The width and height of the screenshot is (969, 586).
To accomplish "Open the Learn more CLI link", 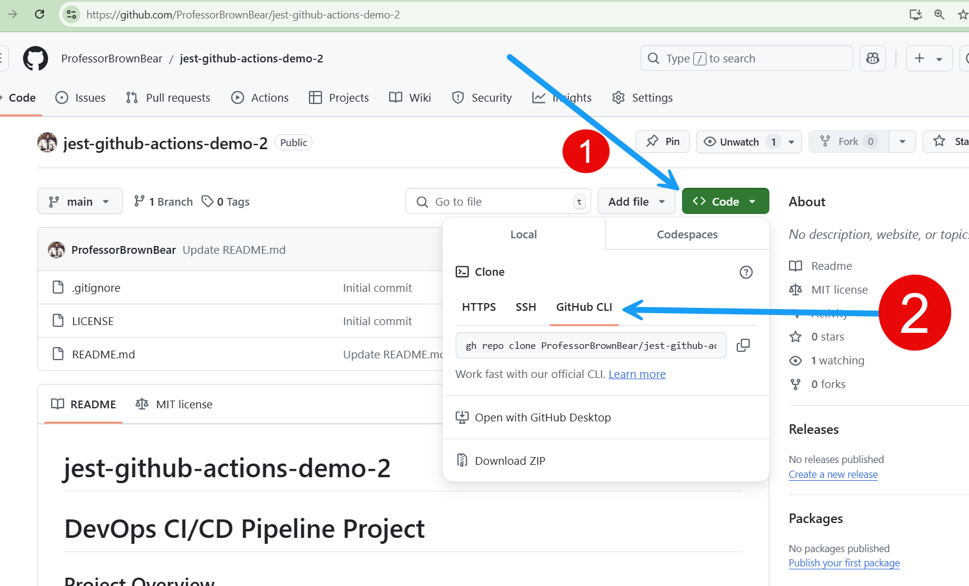I will [x=637, y=374].
